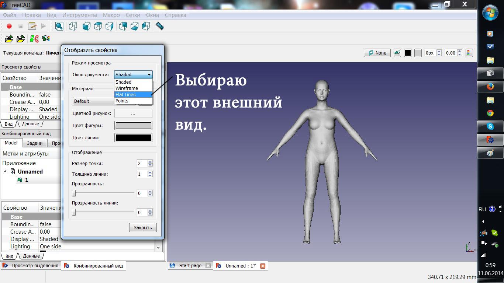Switch to the axonometric wireframe cube view
The height and width of the screenshot is (283, 504).
pos(73,26)
